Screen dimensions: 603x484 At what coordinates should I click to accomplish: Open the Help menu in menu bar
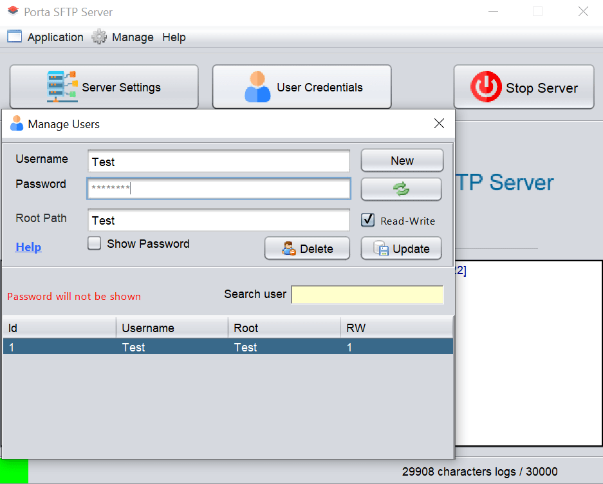(174, 37)
